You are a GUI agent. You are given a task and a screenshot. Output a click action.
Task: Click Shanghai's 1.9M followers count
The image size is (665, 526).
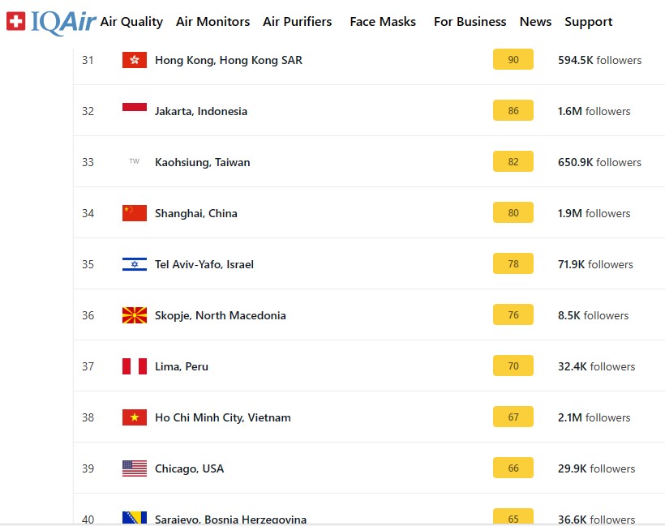tap(594, 213)
